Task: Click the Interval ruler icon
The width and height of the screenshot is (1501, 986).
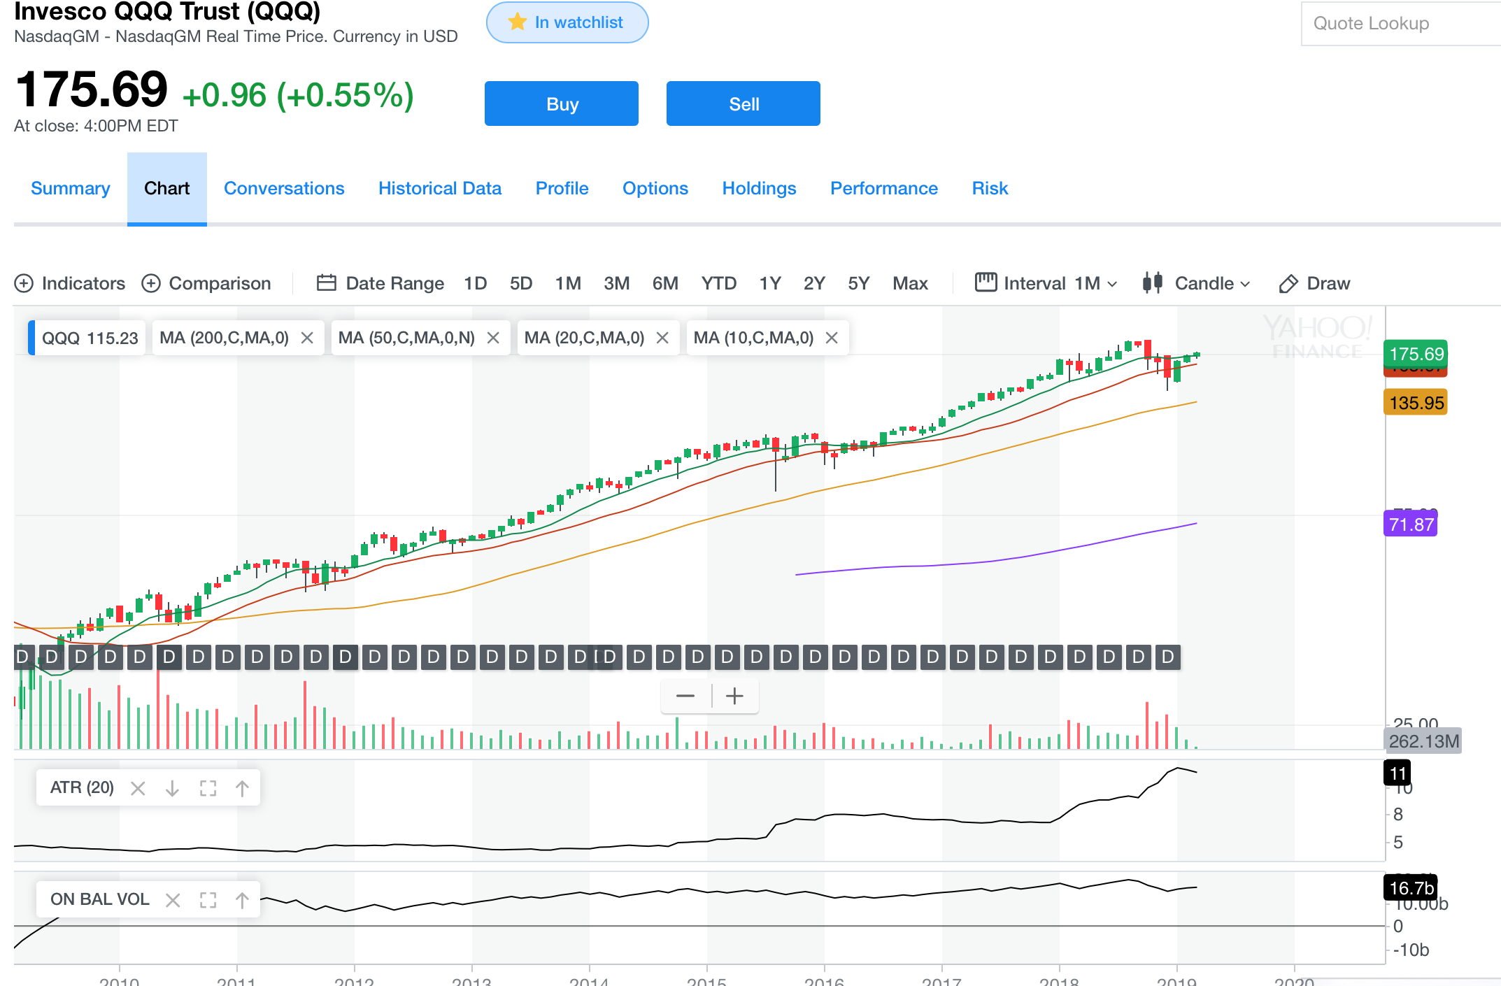Action: pyautogui.click(x=986, y=283)
